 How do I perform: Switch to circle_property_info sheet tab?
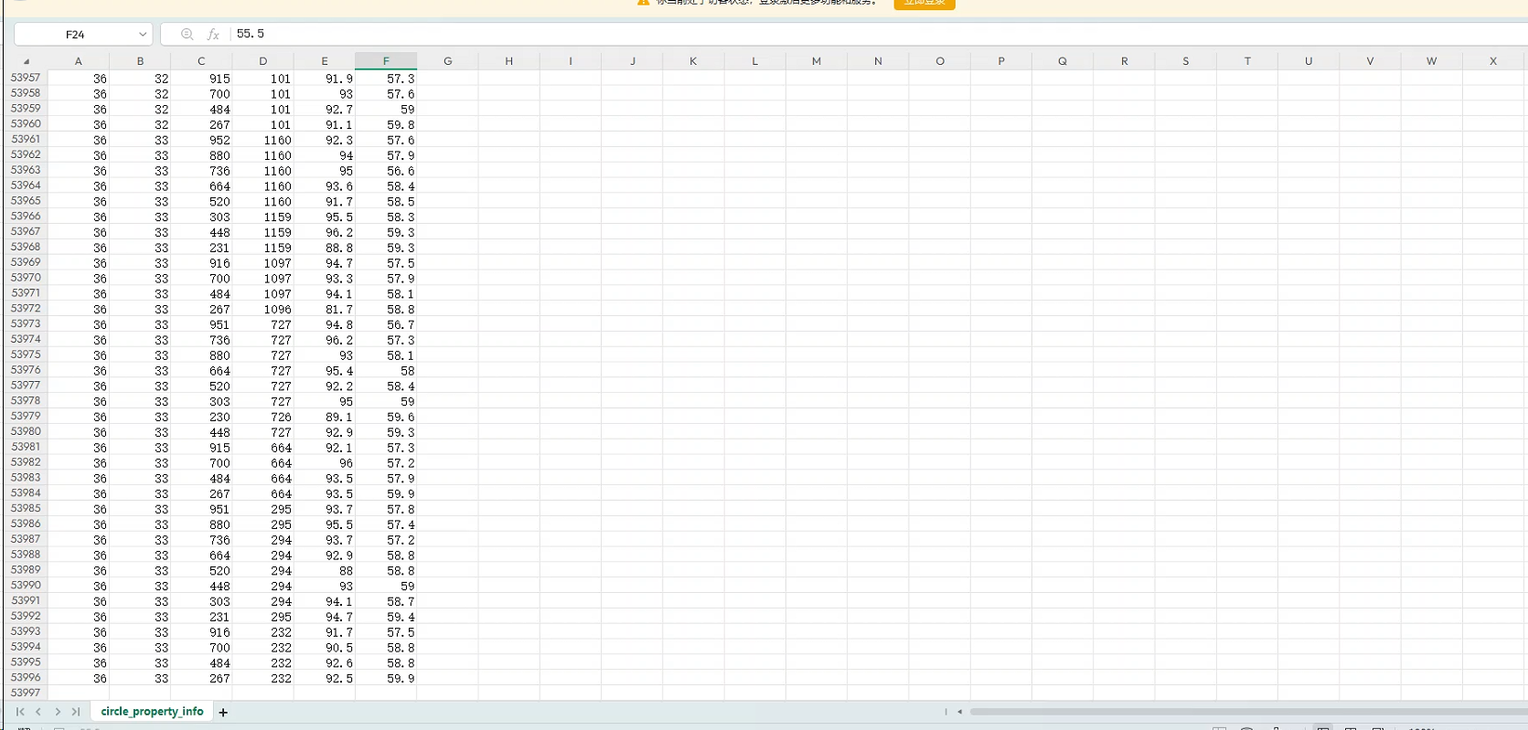tap(152, 711)
